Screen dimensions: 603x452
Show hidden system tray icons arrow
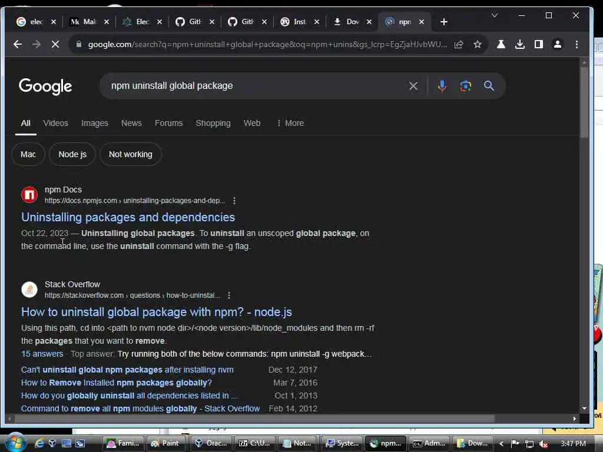pyautogui.click(x=502, y=444)
